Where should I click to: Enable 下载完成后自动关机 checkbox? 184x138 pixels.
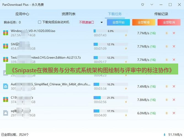(x=39, y=22)
